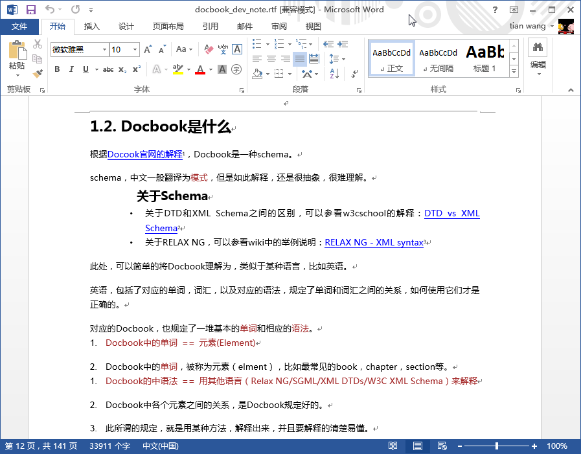Open the font name dropdown
The height and width of the screenshot is (454, 581).
(x=104, y=48)
